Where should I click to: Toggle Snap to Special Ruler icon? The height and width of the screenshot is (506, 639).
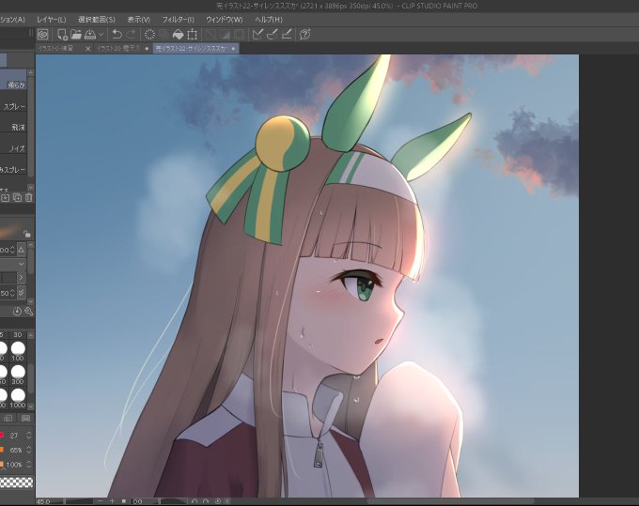(x=272, y=35)
